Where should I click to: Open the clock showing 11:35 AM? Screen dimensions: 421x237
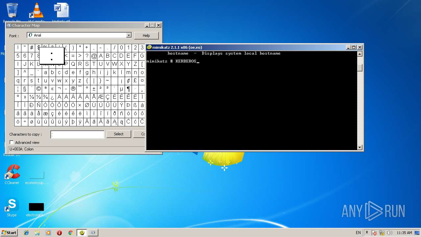404,233
